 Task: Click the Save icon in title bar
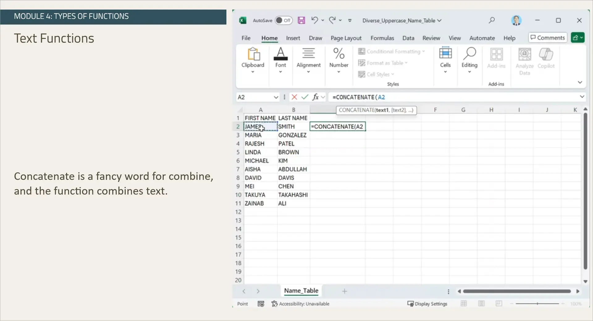pos(301,20)
